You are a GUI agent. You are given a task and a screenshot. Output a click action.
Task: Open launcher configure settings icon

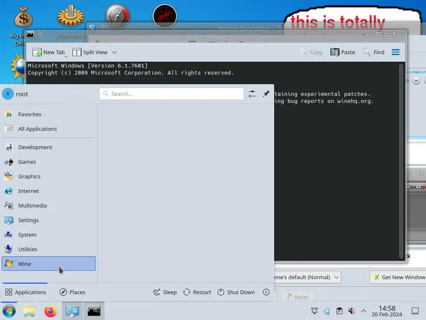(x=252, y=94)
